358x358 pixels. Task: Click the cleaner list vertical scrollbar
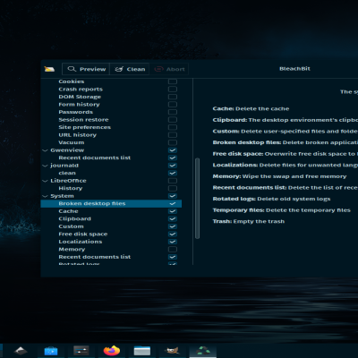tap(197, 199)
